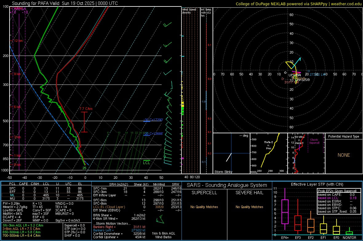Click 'Prob EF2+ Given Supercell' header
The width and height of the screenshot is (363, 241).
coord(337,191)
